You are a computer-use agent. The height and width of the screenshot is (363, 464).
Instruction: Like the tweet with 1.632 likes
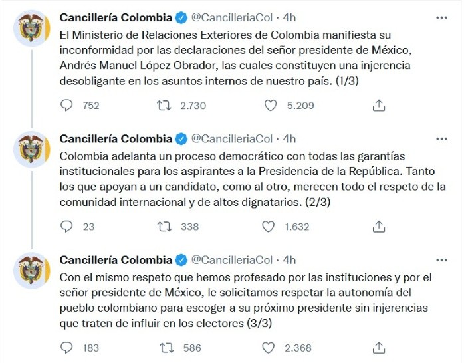pos(269,227)
